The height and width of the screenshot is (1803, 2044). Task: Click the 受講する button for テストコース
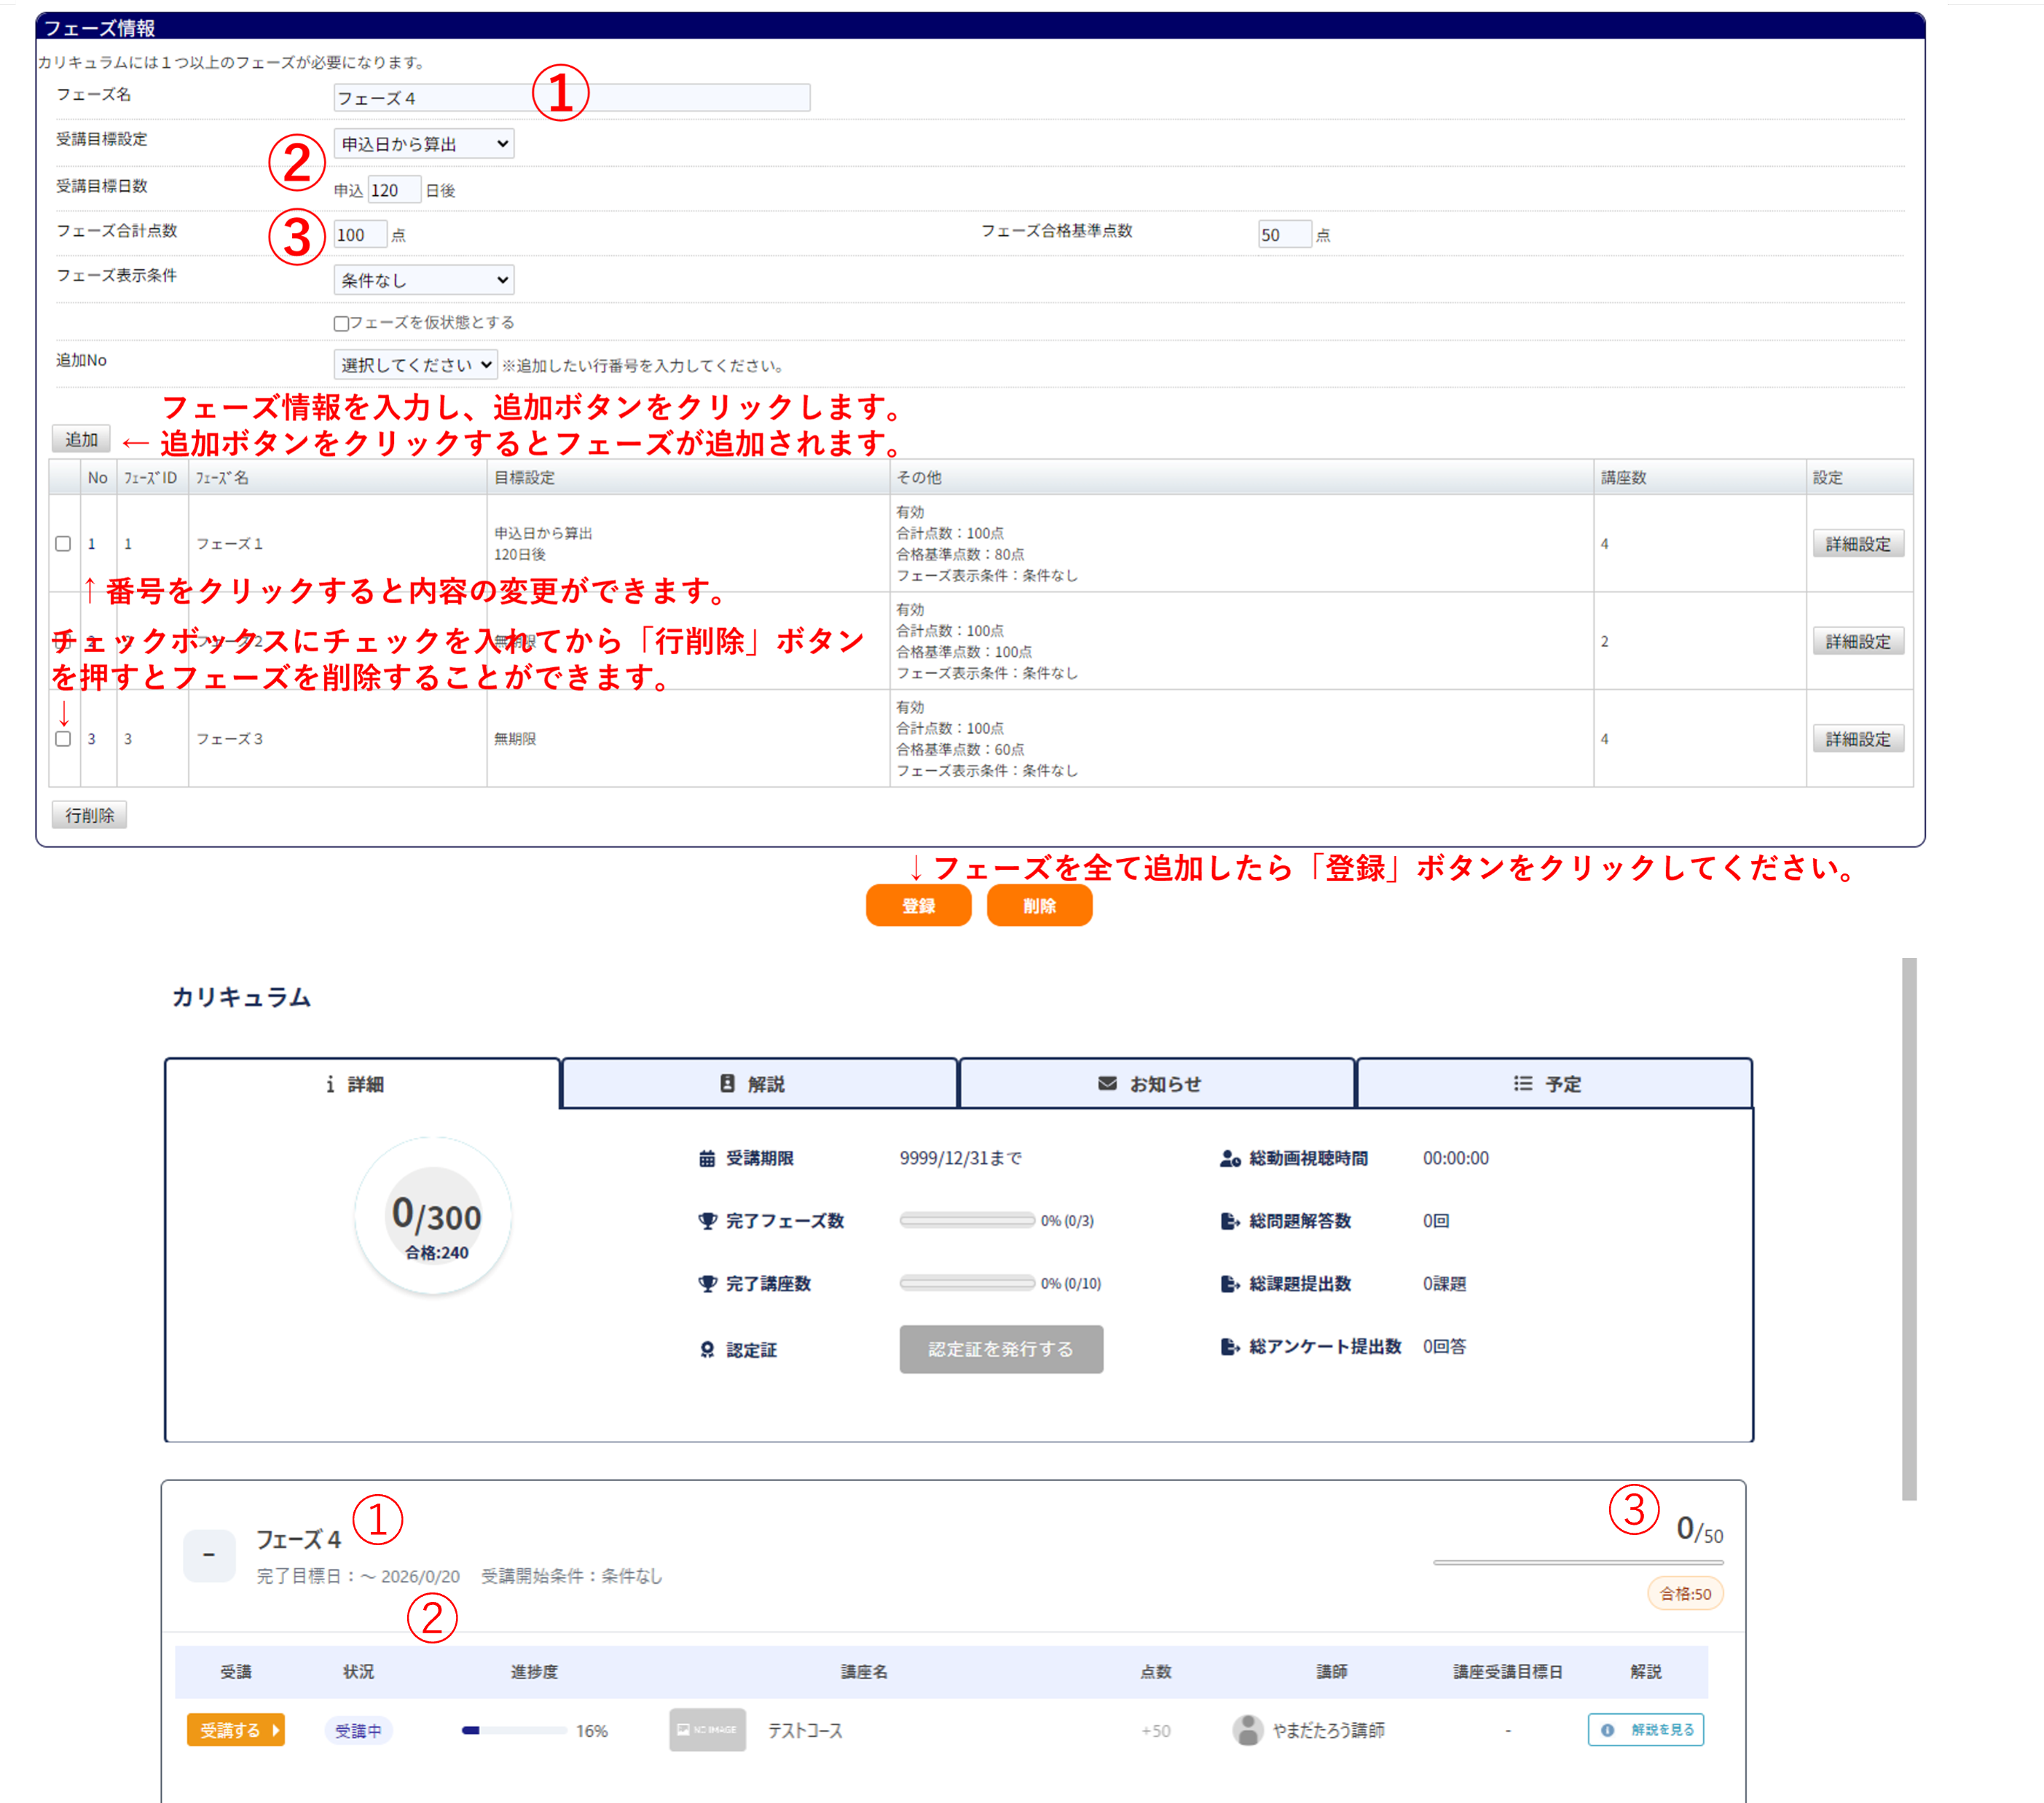[x=236, y=1730]
